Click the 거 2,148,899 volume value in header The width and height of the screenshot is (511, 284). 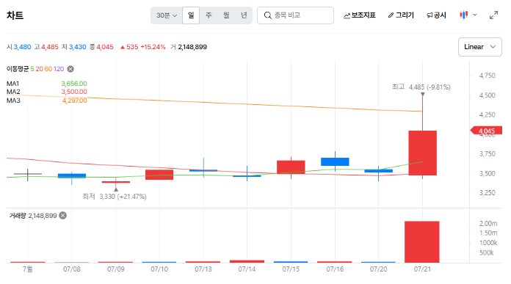[x=189, y=47]
